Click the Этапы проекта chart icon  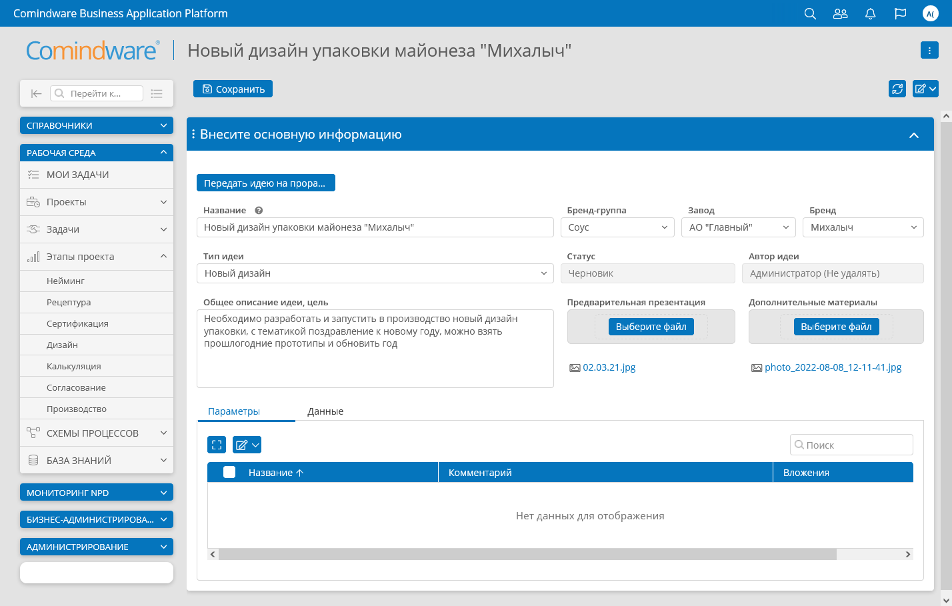pyautogui.click(x=33, y=257)
